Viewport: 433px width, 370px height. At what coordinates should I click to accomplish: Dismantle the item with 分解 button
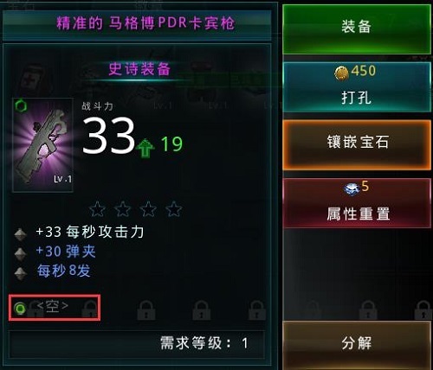357,345
